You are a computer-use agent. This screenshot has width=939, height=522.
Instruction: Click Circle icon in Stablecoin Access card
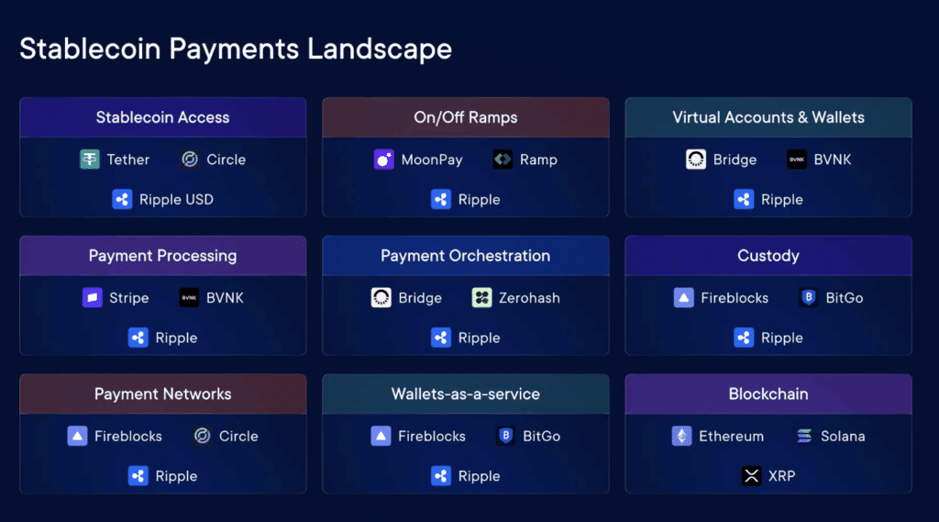tap(190, 160)
